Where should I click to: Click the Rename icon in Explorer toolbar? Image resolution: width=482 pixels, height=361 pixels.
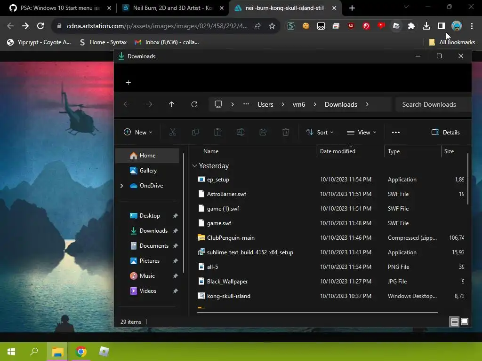coord(241,132)
